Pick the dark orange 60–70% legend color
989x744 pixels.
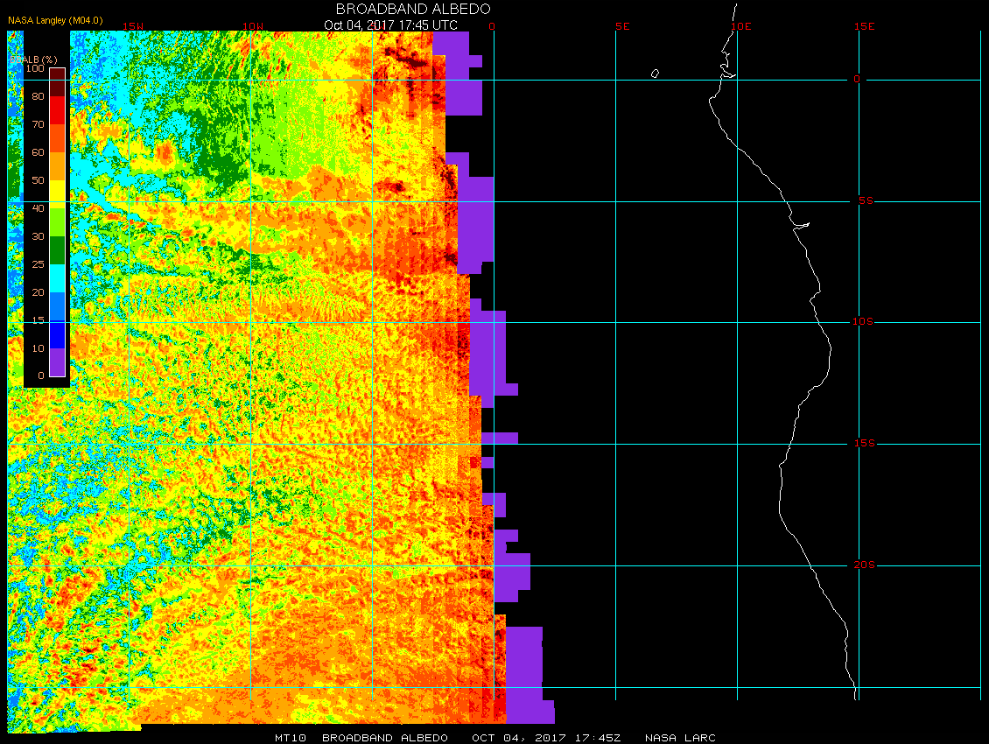point(58,139)
